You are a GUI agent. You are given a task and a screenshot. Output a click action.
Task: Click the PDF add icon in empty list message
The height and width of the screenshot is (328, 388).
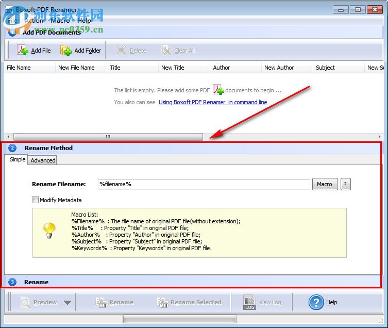pyautogui.click(x=218, y=90)
